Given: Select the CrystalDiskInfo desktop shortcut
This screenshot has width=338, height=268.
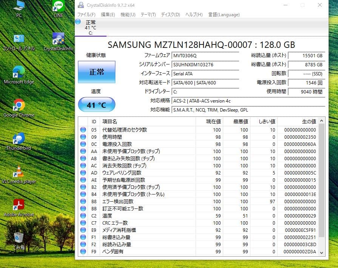Looking at the screenshot, I should pos(59,42).
